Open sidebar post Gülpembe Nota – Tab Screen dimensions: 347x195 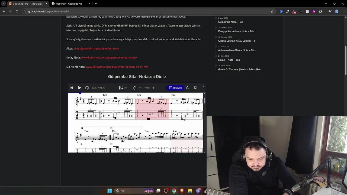point(231,22)
